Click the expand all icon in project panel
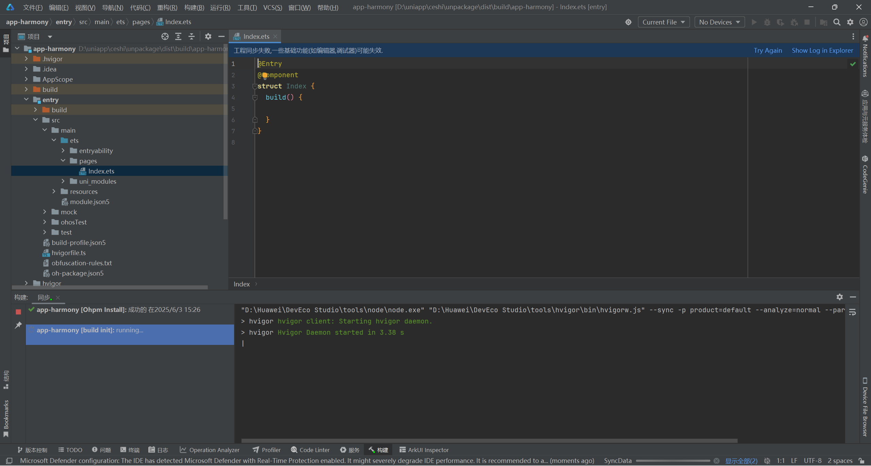The width and height of the screenshot is (871, 466). click(178, 36)
